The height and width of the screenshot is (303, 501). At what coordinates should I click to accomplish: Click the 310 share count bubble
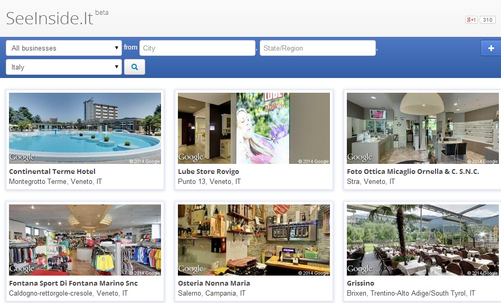[x=487, y=20]
